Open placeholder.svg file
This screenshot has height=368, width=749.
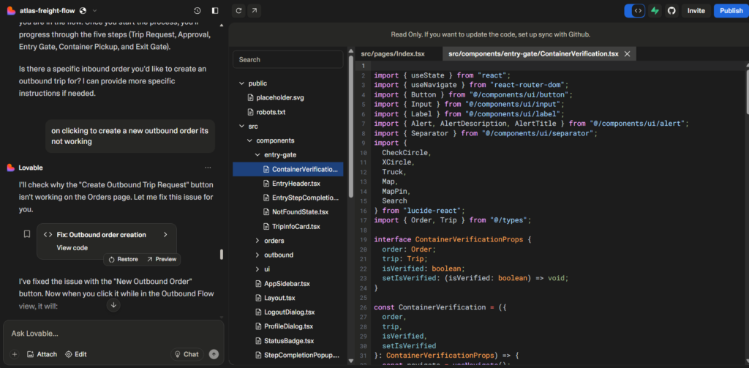tap(280, 97)
